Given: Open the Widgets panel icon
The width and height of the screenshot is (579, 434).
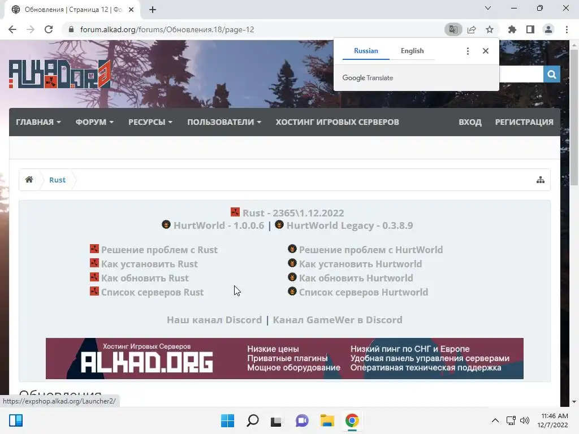Looking at the screenshot, I should tap(16, 420).
